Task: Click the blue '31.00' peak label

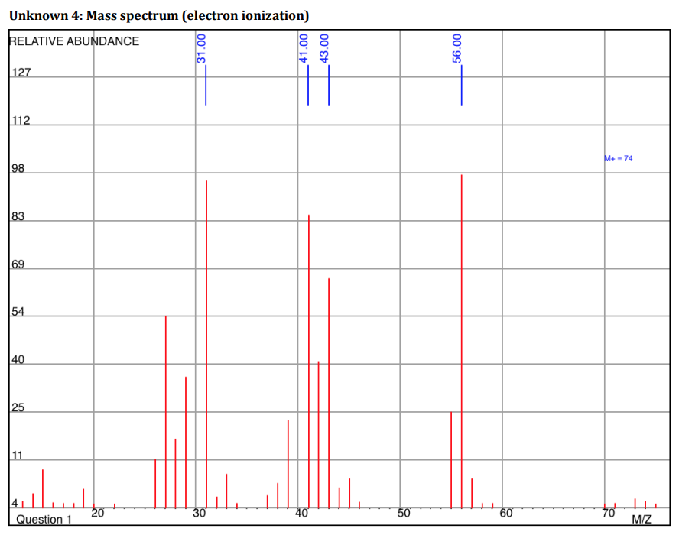Action: click(x=201, y=48)
